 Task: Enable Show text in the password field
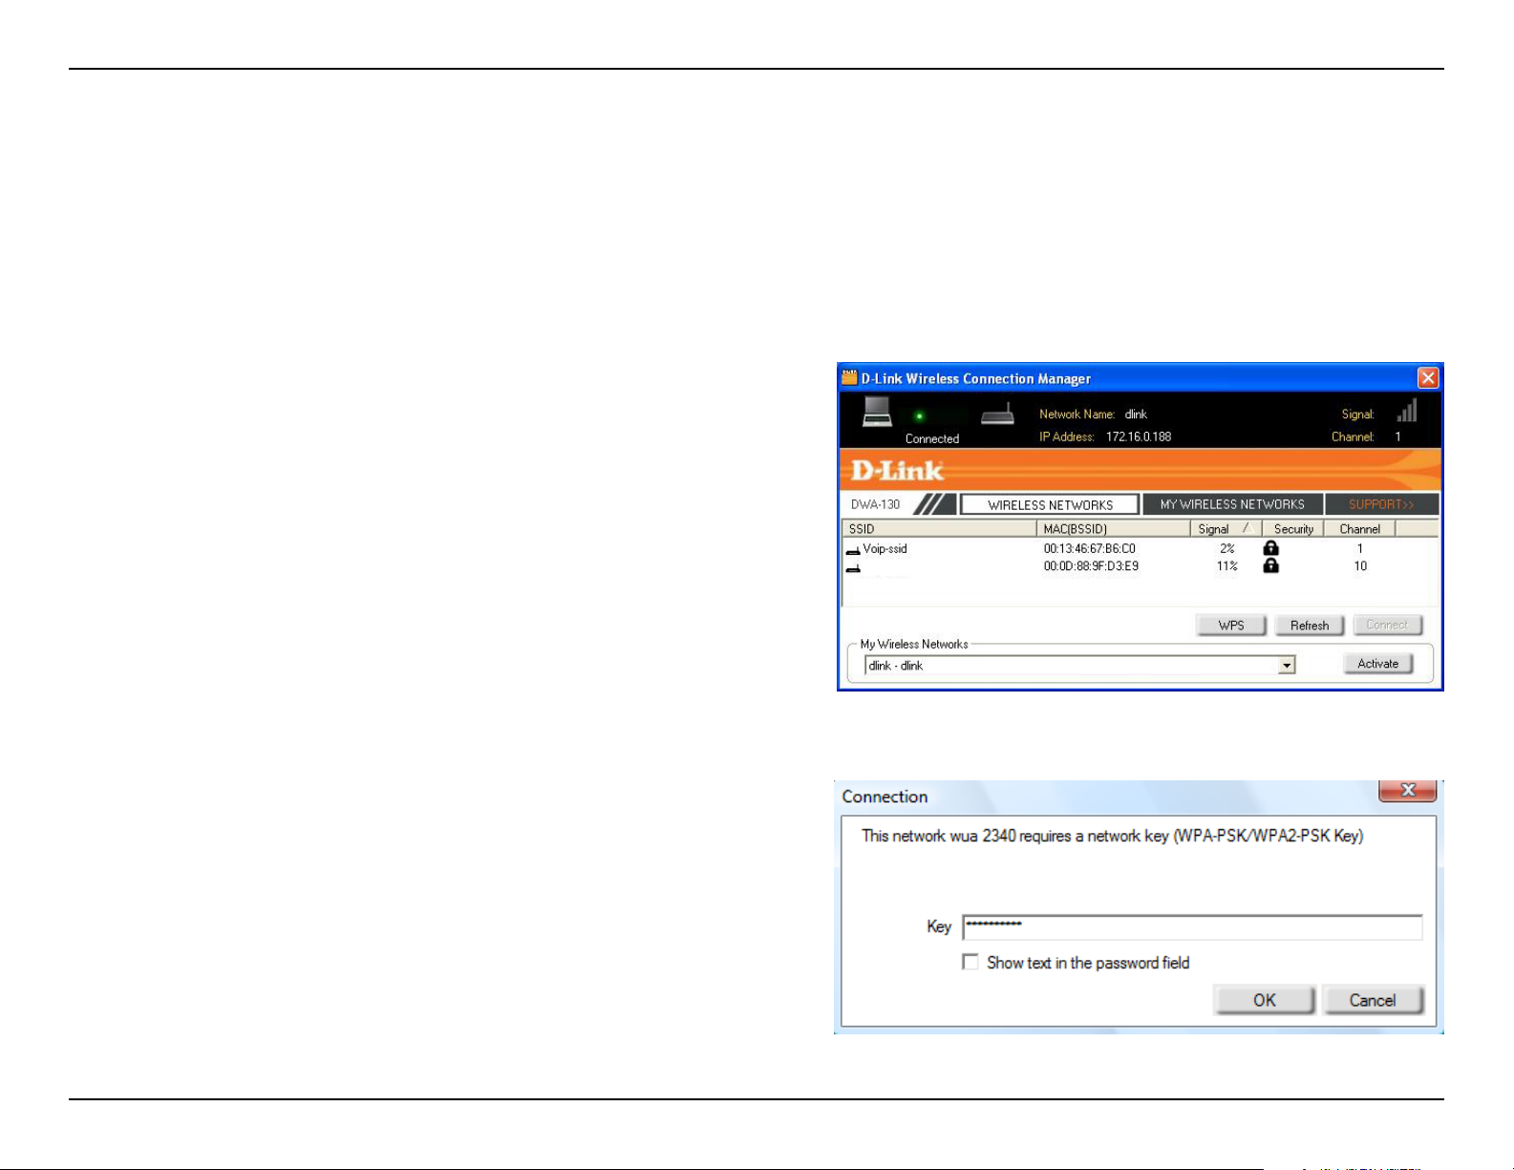tap(970, 963)
